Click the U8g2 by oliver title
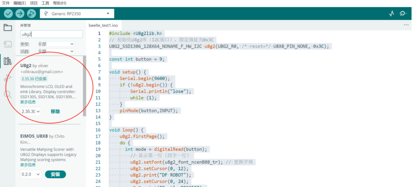This screenshot has height=187, width=412. click(34, 65)
